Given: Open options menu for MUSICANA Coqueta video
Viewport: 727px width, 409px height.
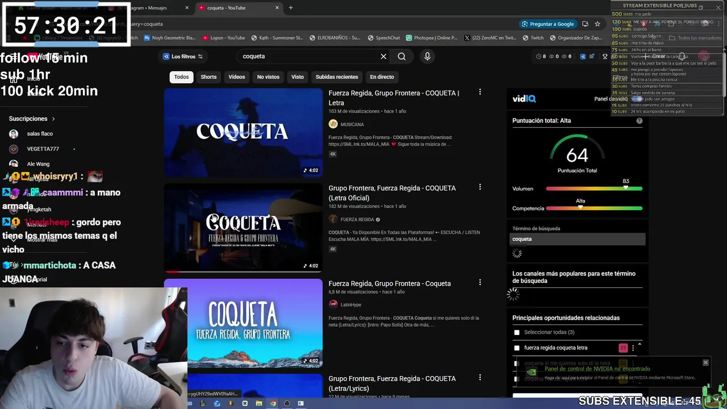Looking at the screenshot, I should coord(480,92).
